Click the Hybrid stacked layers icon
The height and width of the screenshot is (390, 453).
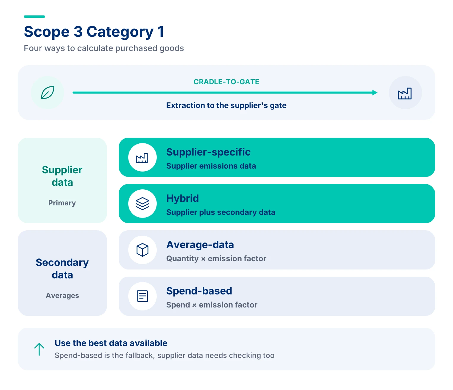[x=142, y=204]
